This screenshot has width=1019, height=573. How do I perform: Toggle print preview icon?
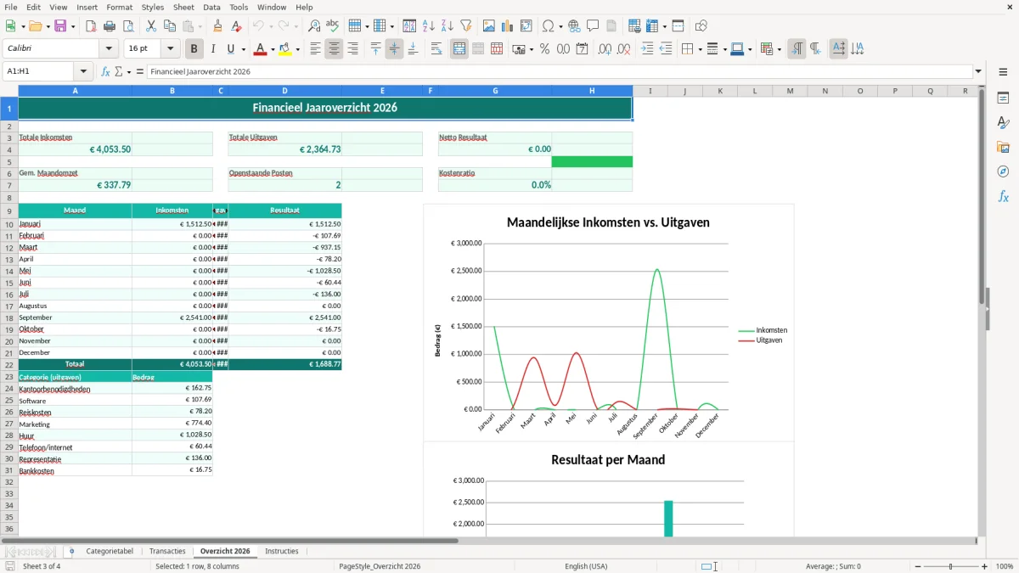tap(128, 26)
